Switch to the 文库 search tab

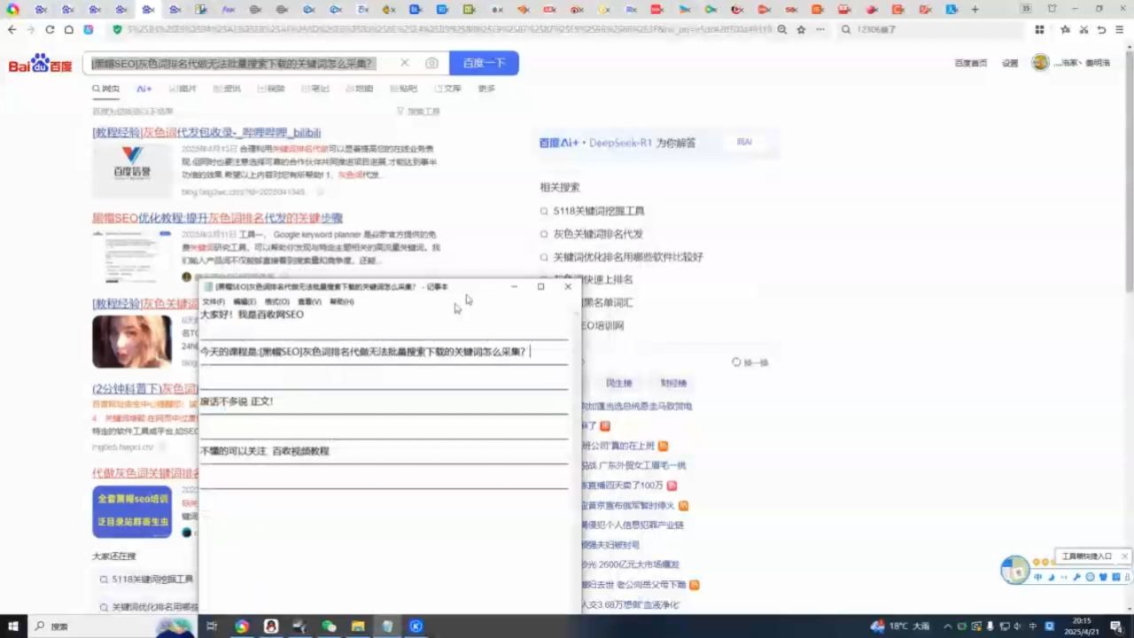447,89
